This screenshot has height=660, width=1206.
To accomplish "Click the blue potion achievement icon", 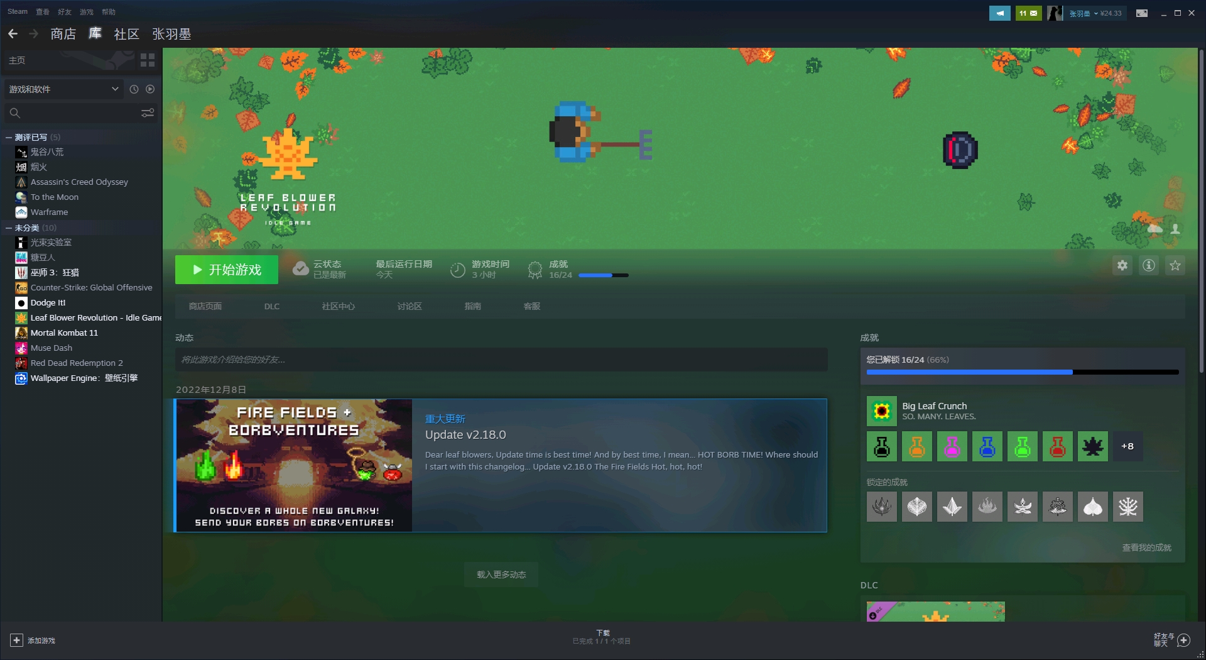I will [x=987, y=446].
